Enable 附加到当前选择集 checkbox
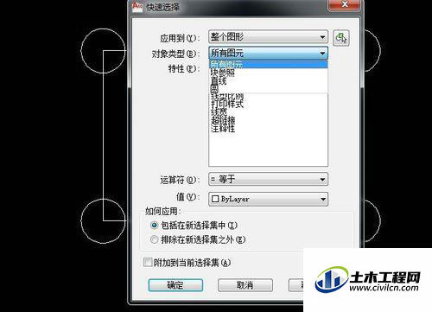432x312 pixels. click(x=148, y=263)
